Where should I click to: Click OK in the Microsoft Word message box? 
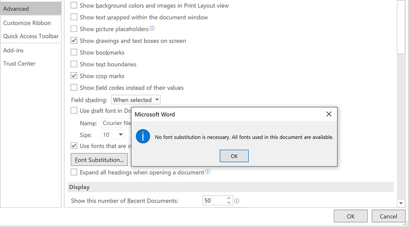coord(234,156)
